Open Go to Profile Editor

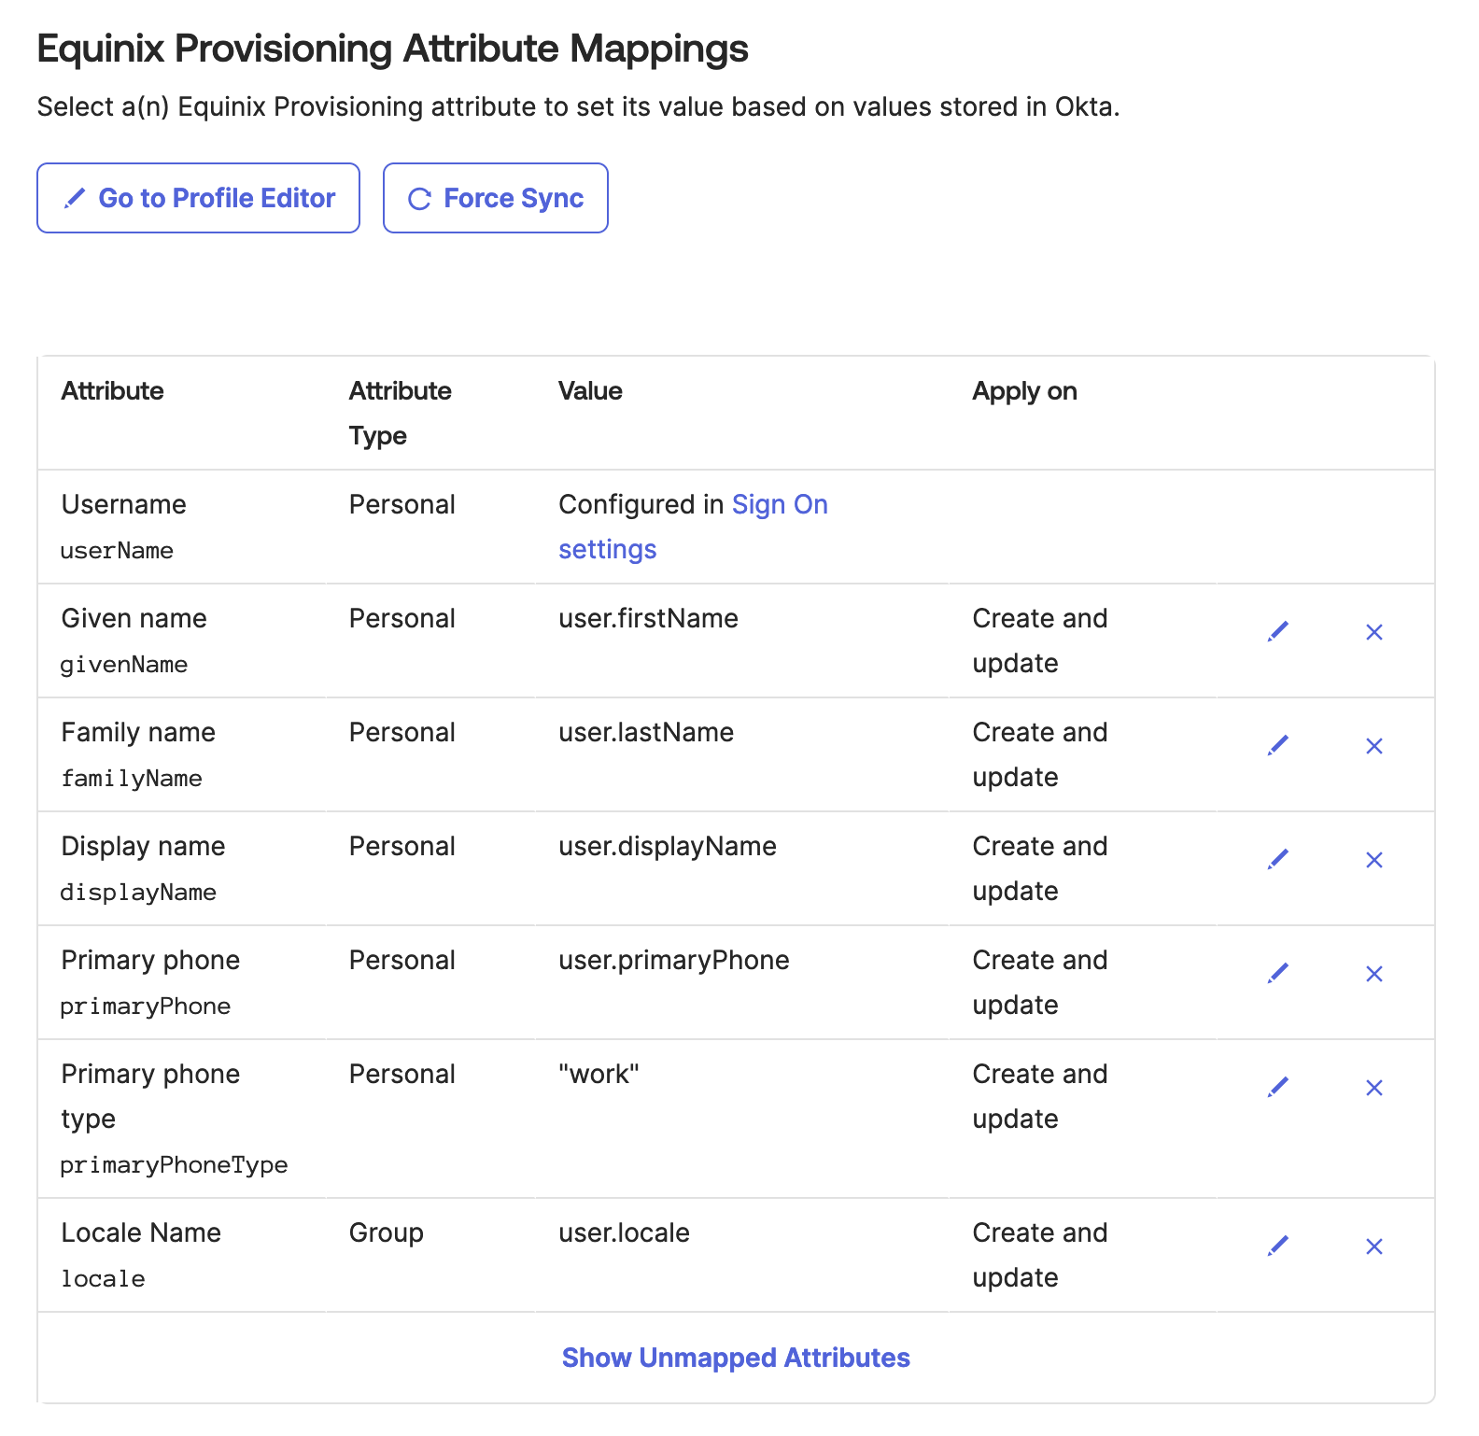tap(198, 198)
